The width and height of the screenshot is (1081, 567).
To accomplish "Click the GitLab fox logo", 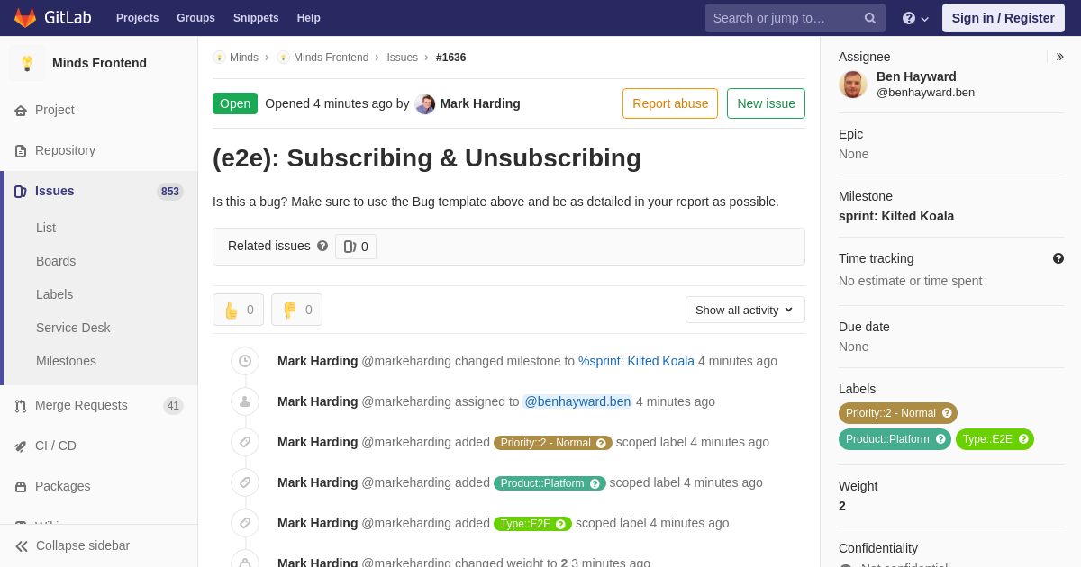I will [25, 18].
